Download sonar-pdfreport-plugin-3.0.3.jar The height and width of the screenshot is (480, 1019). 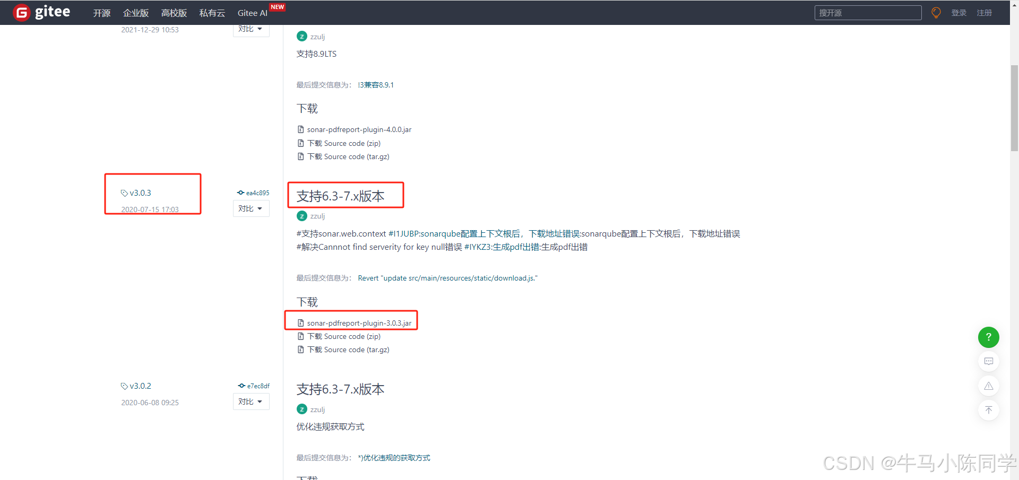coord(359,323)
